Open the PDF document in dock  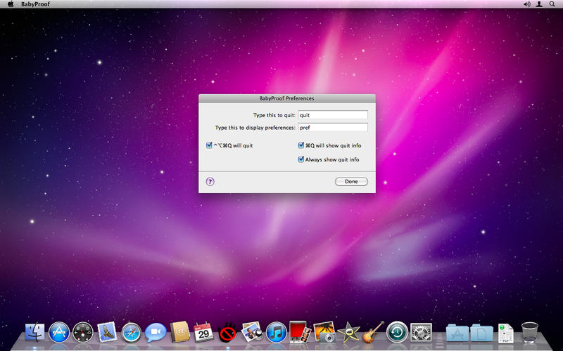click(505, 333)
